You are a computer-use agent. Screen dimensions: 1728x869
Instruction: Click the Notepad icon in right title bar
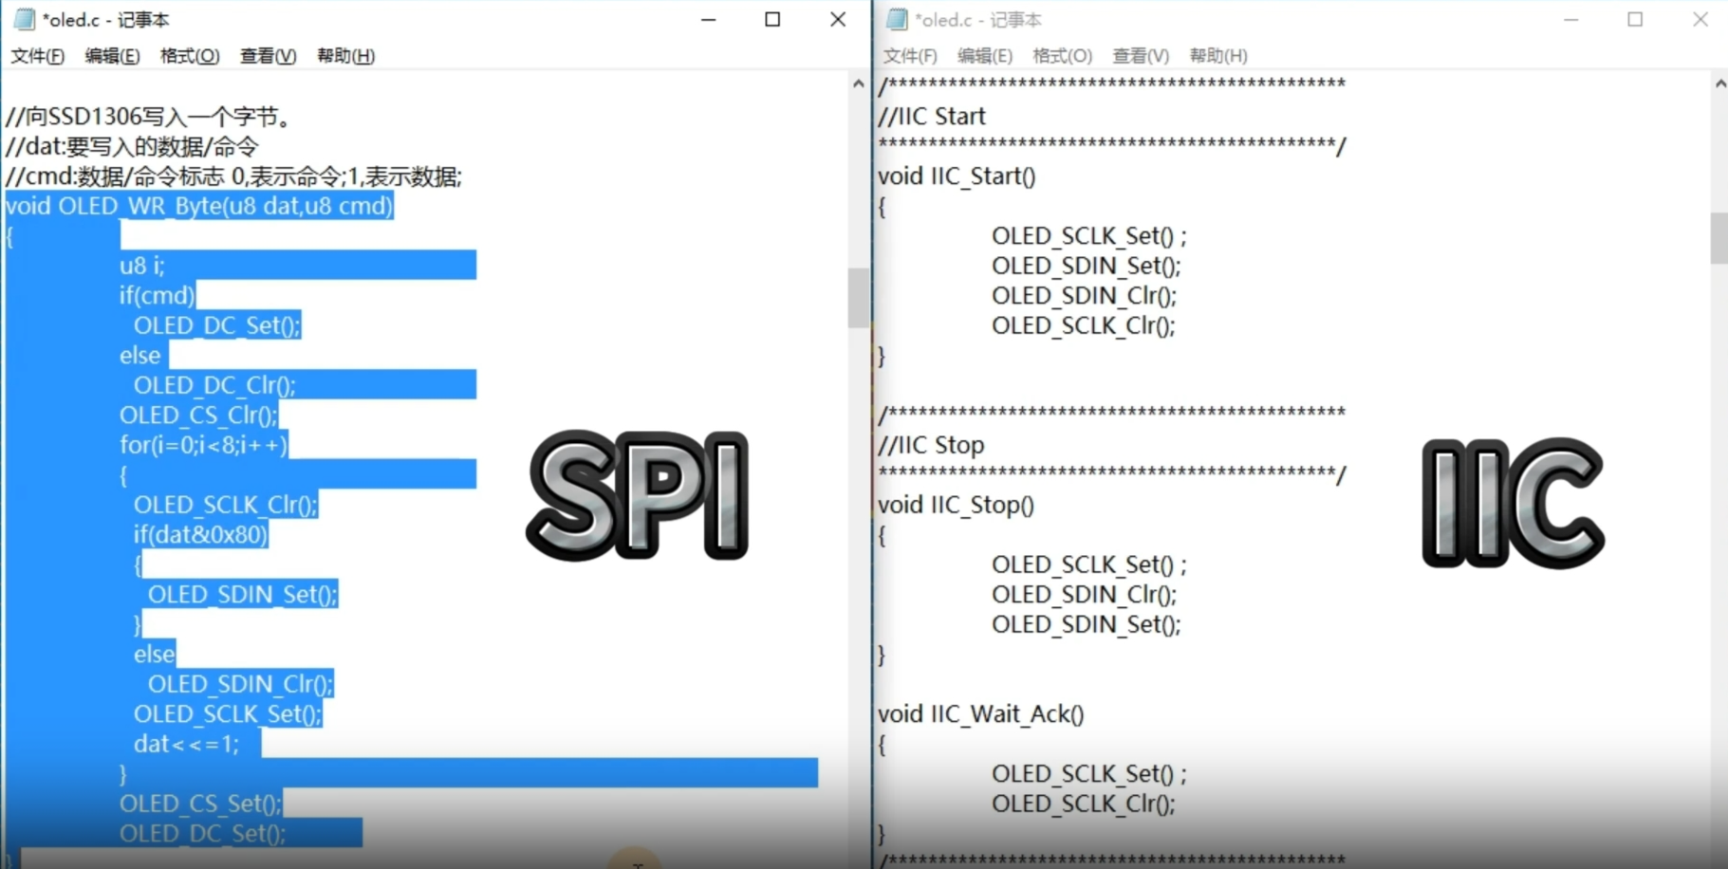pos(897,19)
